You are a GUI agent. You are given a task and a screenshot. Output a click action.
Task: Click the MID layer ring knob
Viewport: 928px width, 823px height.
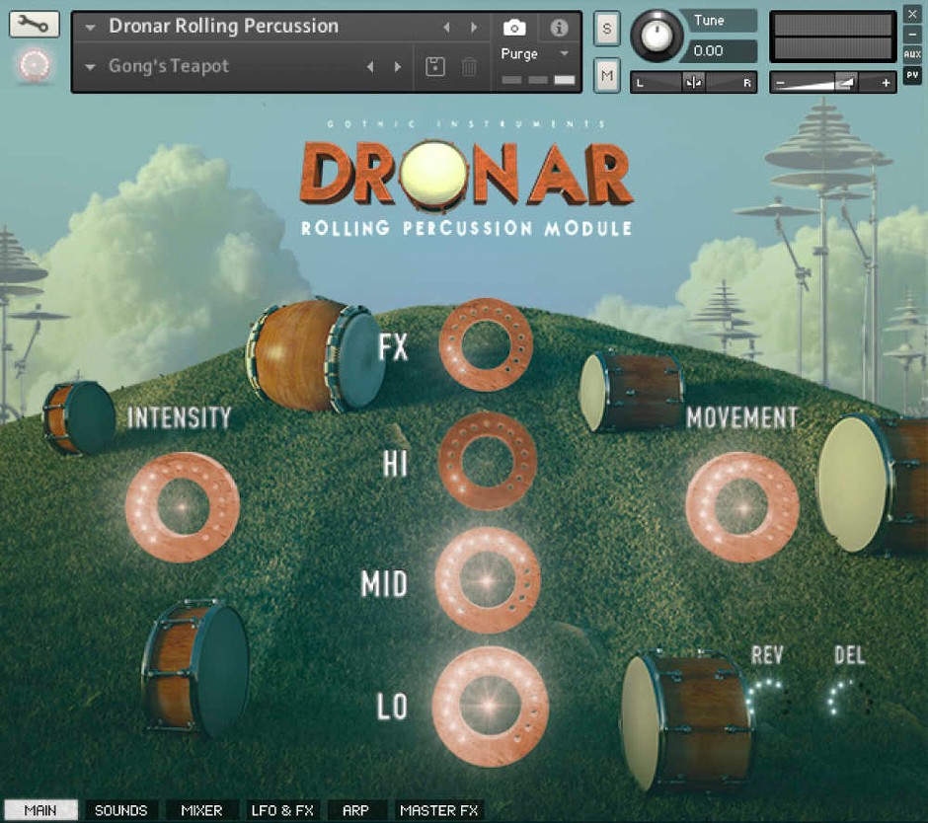(488, 580)
